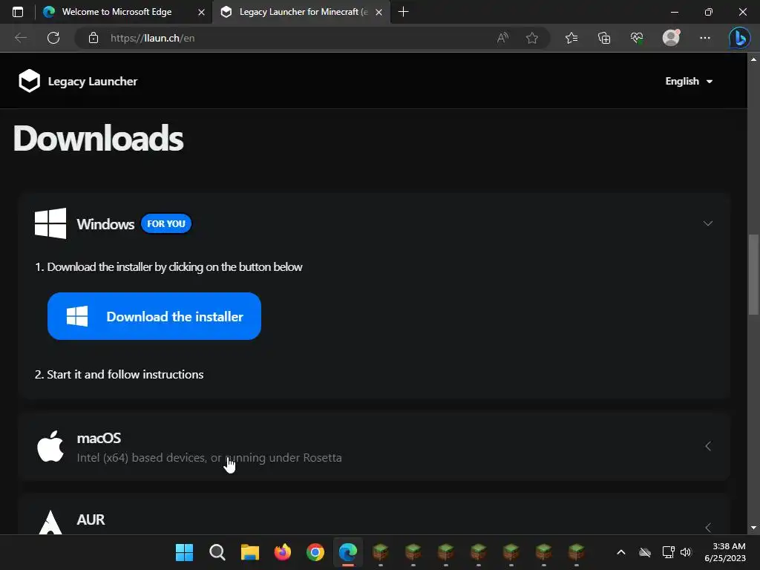Select the AUR section heading
The width and height of the screenshot is (760, 570).
click(x=91, y=520)
